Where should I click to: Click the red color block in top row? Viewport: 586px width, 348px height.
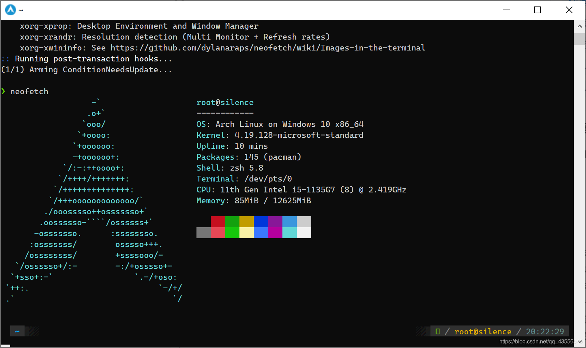click(x=218, y=222)
